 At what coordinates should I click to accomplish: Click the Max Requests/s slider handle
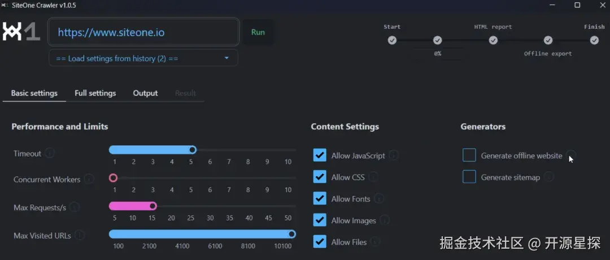click(152, 206)
